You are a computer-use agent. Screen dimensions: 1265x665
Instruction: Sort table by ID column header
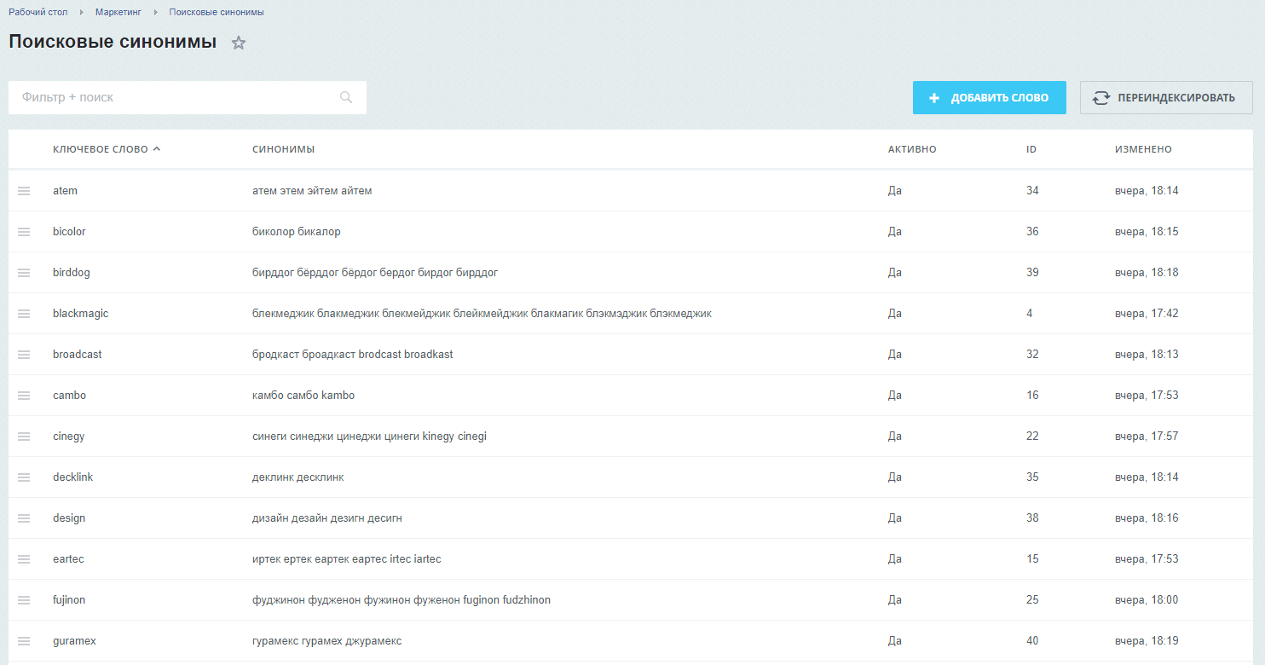point(1031,149)
